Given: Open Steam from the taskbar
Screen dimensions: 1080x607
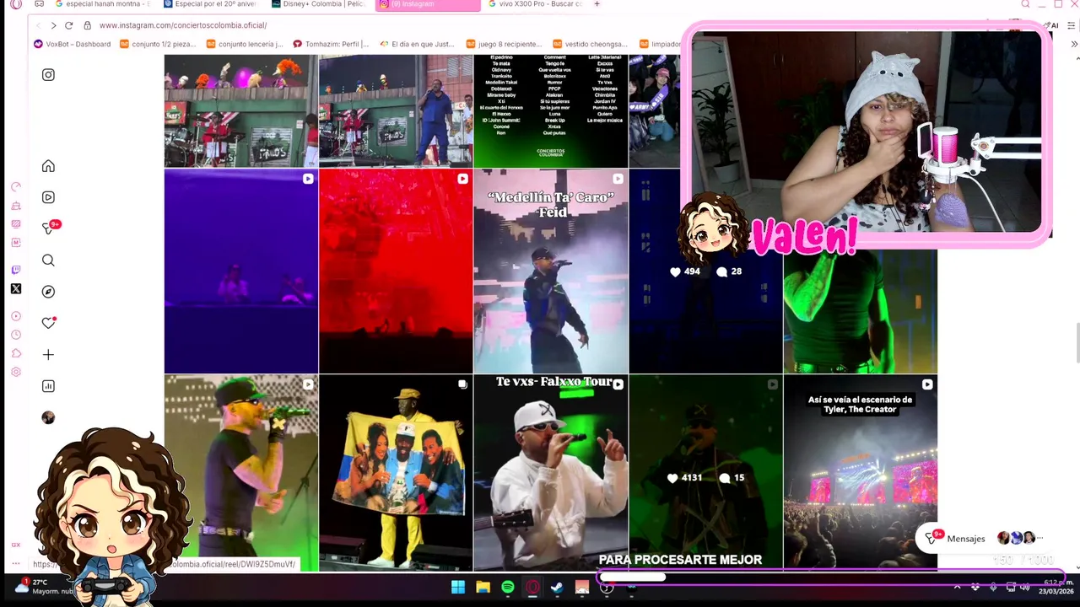Looking at the screenshot, I should point(557,588).
